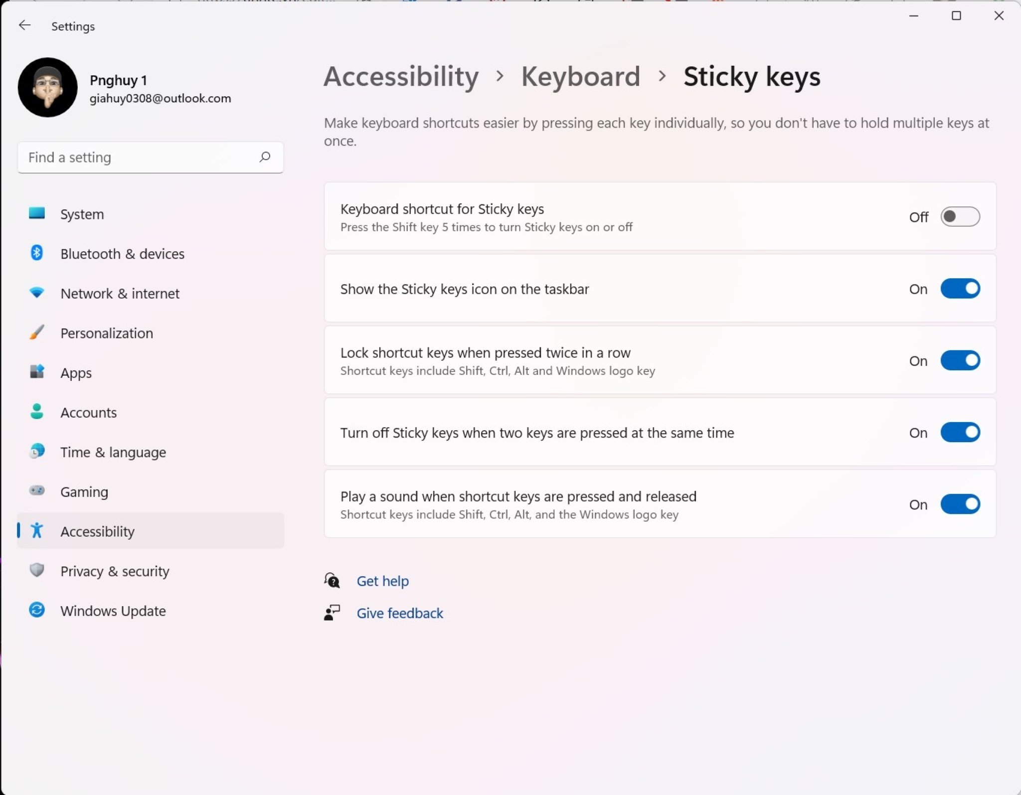Go to Accessibility via the breadcrumb
The height and width of the screenshot is (795, 1021).
[x=401, y=77]
